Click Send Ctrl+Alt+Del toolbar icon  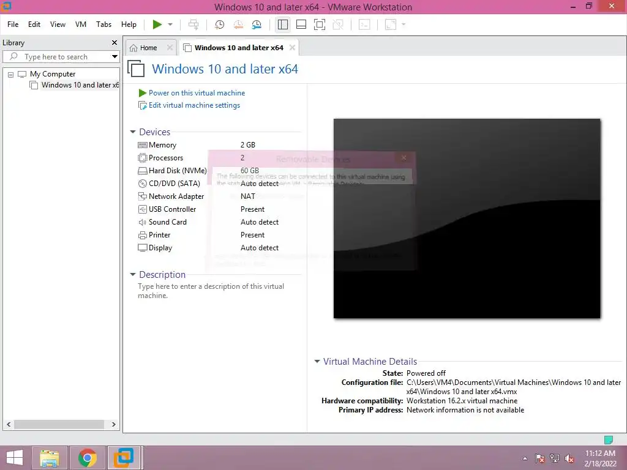[x=193, y=24]
